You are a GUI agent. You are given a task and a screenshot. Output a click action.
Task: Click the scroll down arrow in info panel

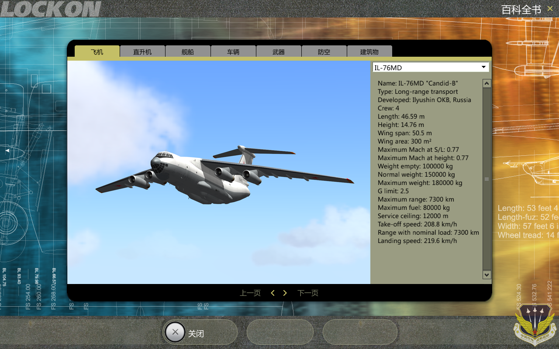click(x=487, y=274)
